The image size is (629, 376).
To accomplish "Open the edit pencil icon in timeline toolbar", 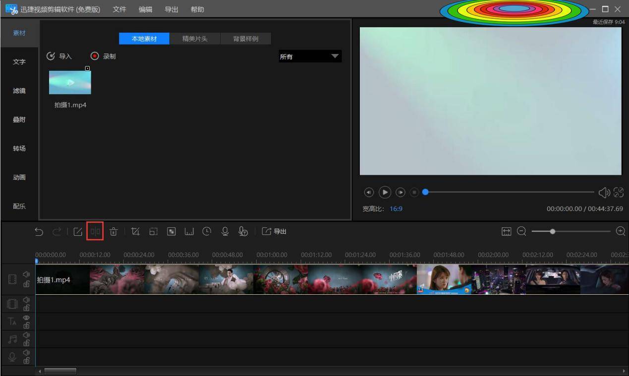I will [78, 231].
